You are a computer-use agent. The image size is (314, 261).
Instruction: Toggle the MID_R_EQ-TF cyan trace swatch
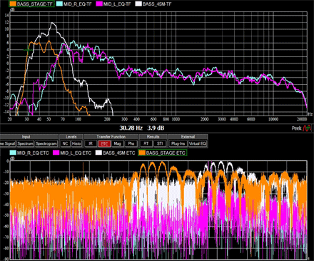coord(60,4)
